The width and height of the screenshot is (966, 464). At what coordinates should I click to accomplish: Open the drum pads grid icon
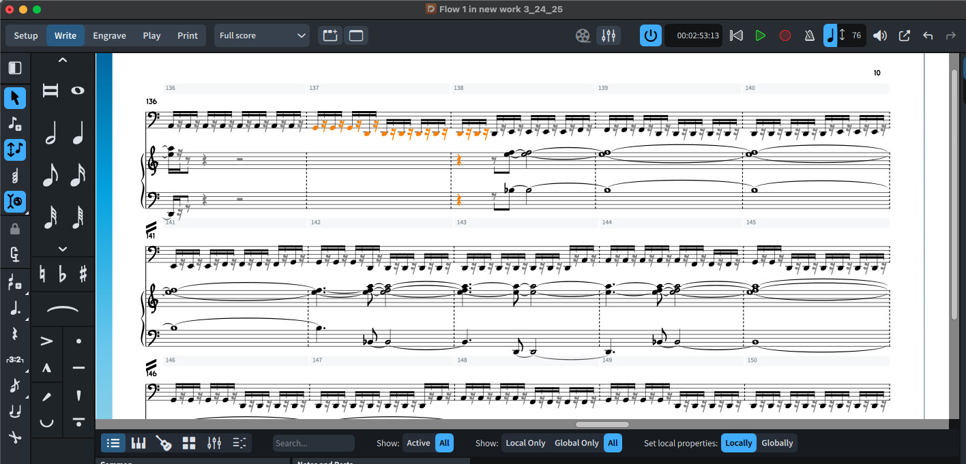pyautogui.click(x=189, y=443)
